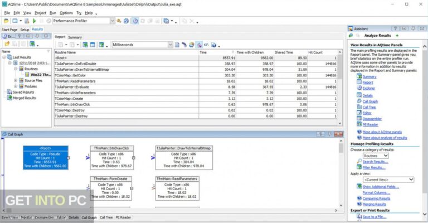
Task: Select the TColorMap::GetColor row
Action: coord(196,75)
